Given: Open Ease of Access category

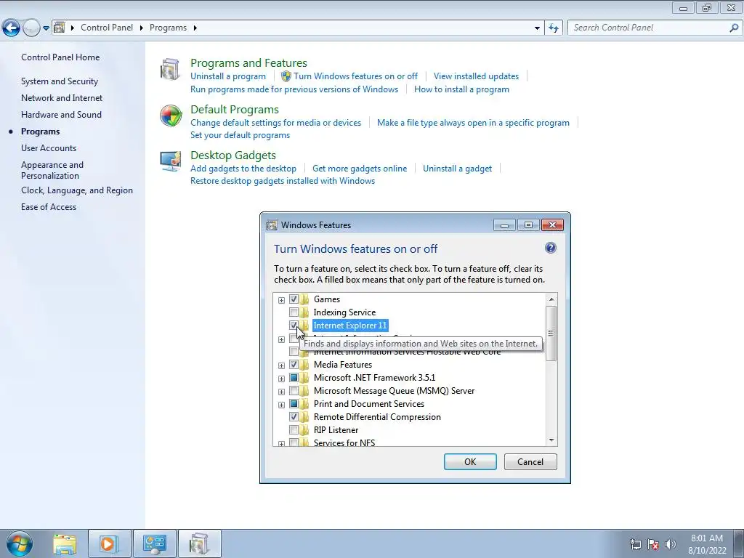Looking at the screenshot, I should pos(49,207).
